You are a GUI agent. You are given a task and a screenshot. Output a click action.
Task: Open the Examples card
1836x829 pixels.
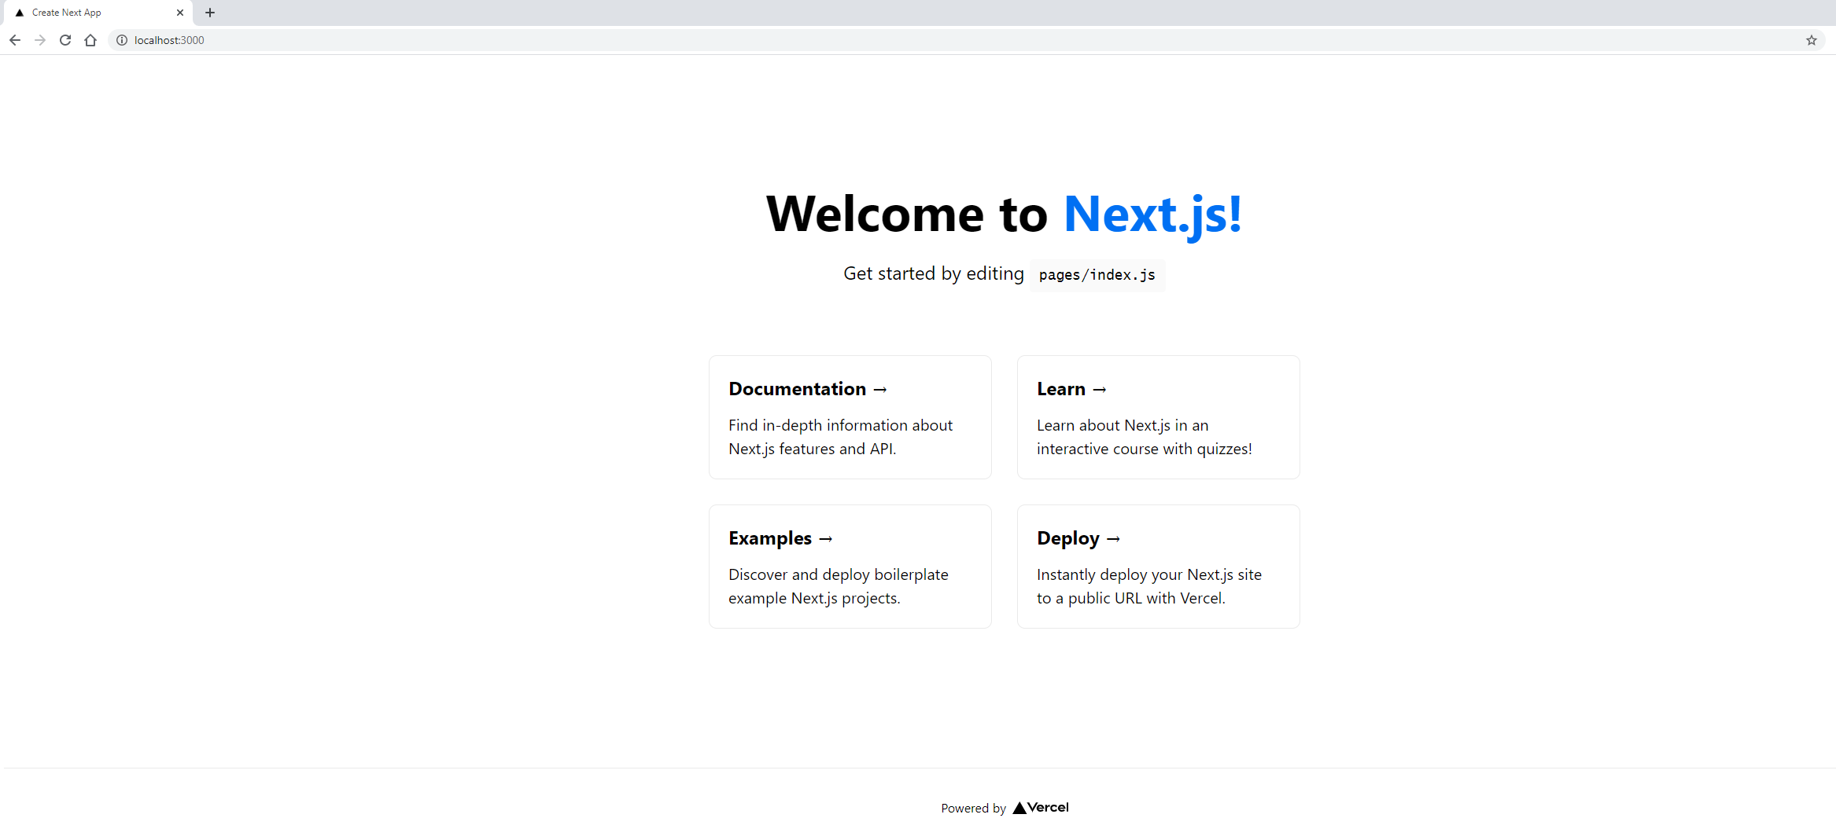pos(850,567)
